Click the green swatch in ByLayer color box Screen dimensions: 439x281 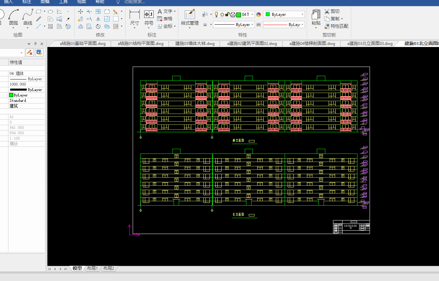(268, 15)
